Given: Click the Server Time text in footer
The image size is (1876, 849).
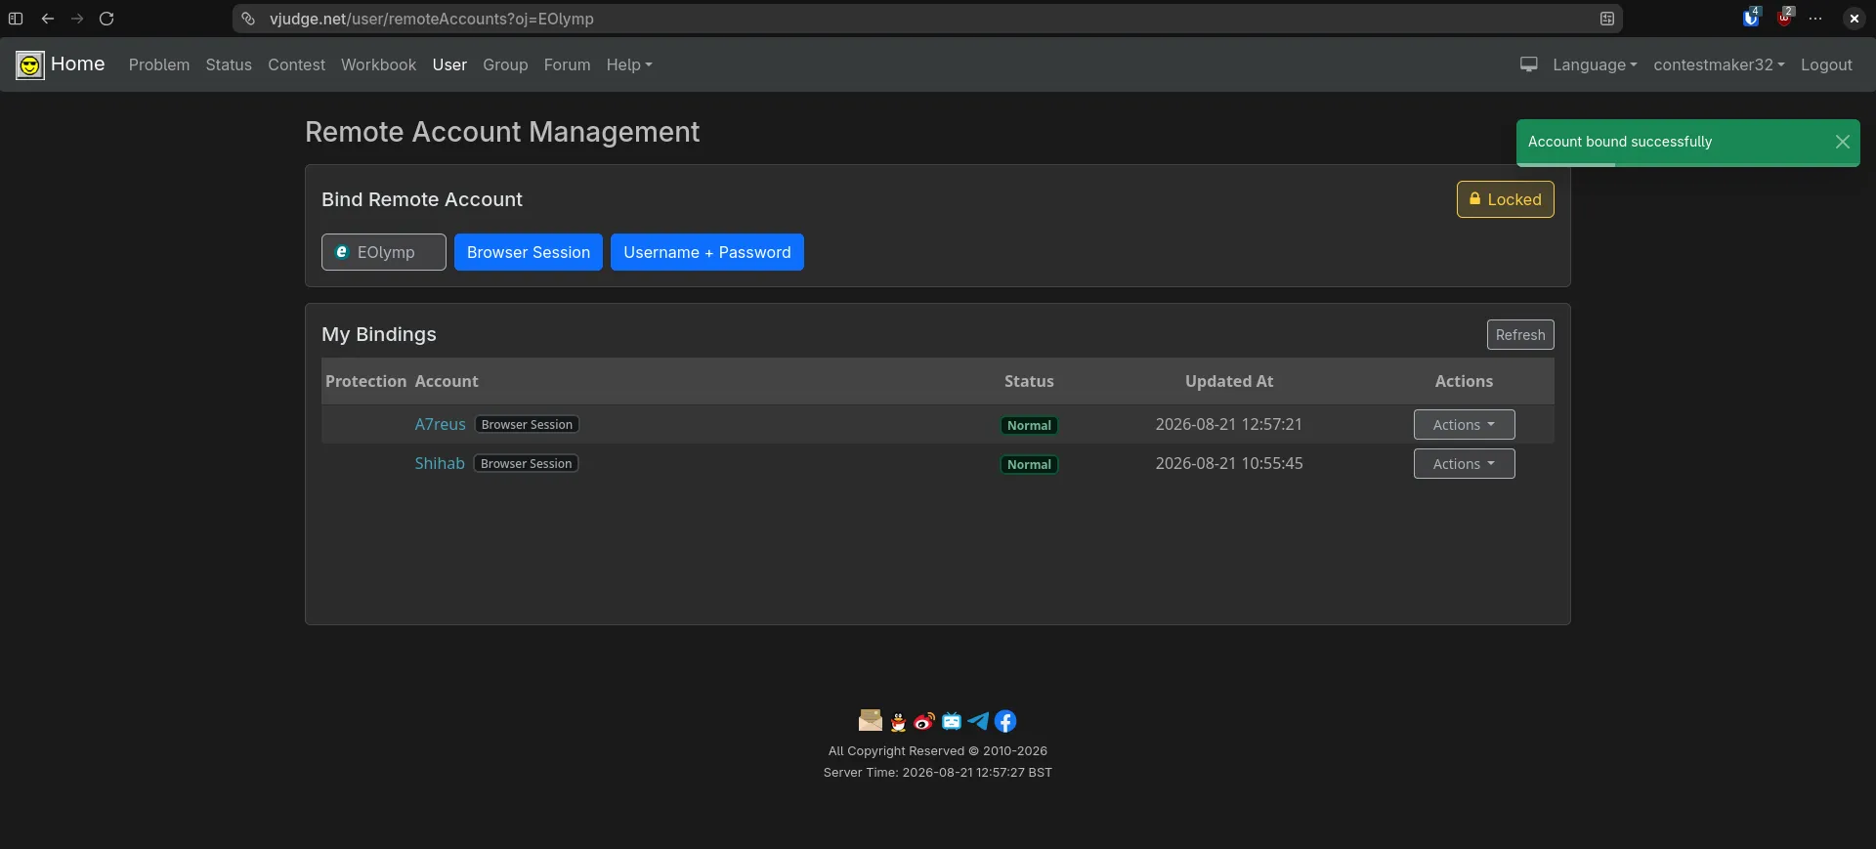Looking at the screenshot, I should pyautogui.click(x=938, y=773).
